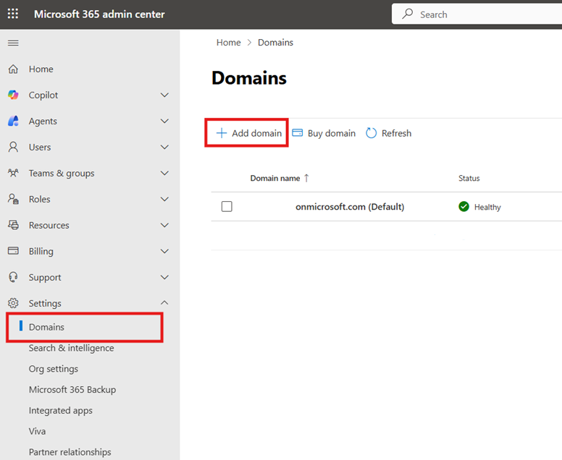Open Partner relationships page
562x460 pixels.
point(70,452)
